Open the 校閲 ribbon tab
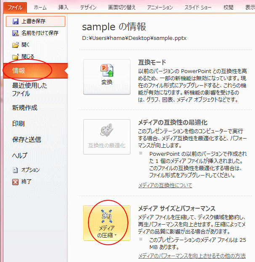Viewport: 255px width, 262px height. [x=228, y=8]
